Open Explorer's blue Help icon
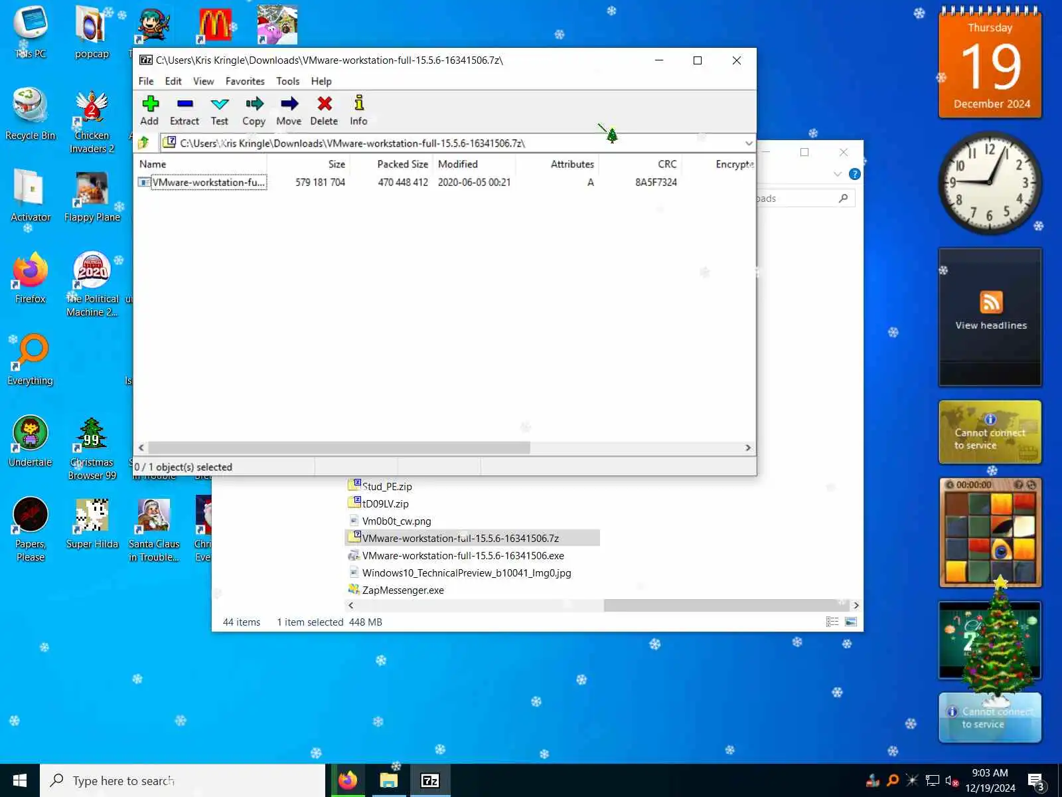Image resolution: width=1062 pixels, height=797 pixels. (855, 174)
